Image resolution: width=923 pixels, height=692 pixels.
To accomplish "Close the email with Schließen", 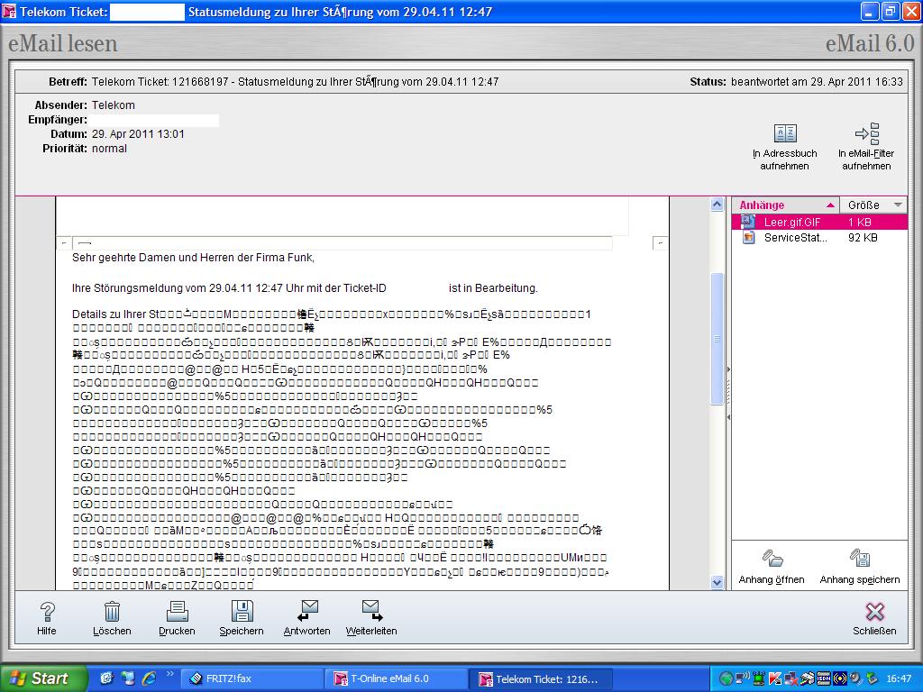I will pos(874,618).
